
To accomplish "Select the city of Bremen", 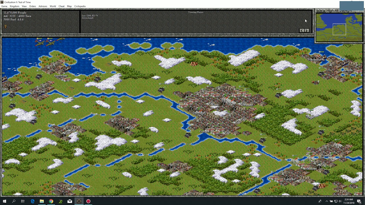I will coord(348,70).
